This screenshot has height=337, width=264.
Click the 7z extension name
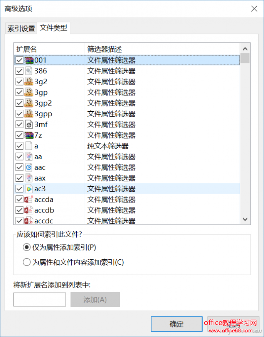tap(38, 135)
